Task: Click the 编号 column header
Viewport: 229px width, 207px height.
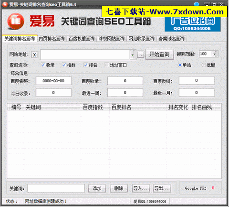Action: tap(16, 107)
